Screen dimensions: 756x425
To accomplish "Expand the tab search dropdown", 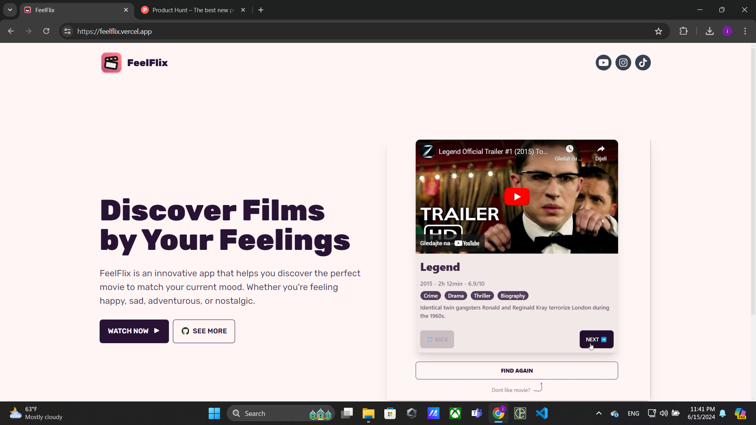I will point(10,10).
